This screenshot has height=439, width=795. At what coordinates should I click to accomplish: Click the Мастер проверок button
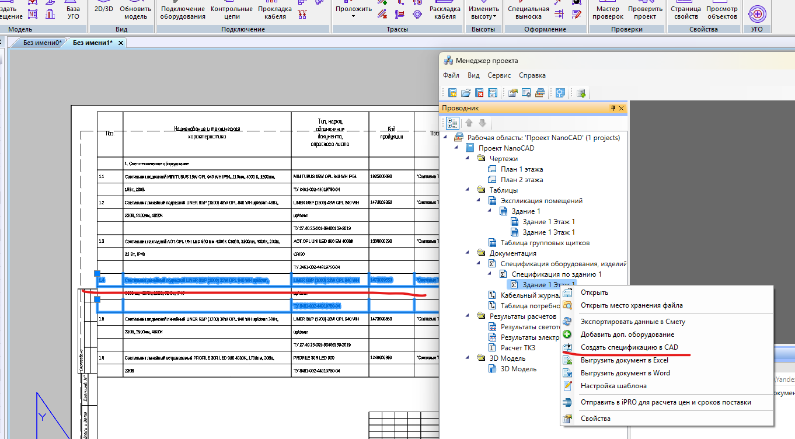click(x=608, y=12)
